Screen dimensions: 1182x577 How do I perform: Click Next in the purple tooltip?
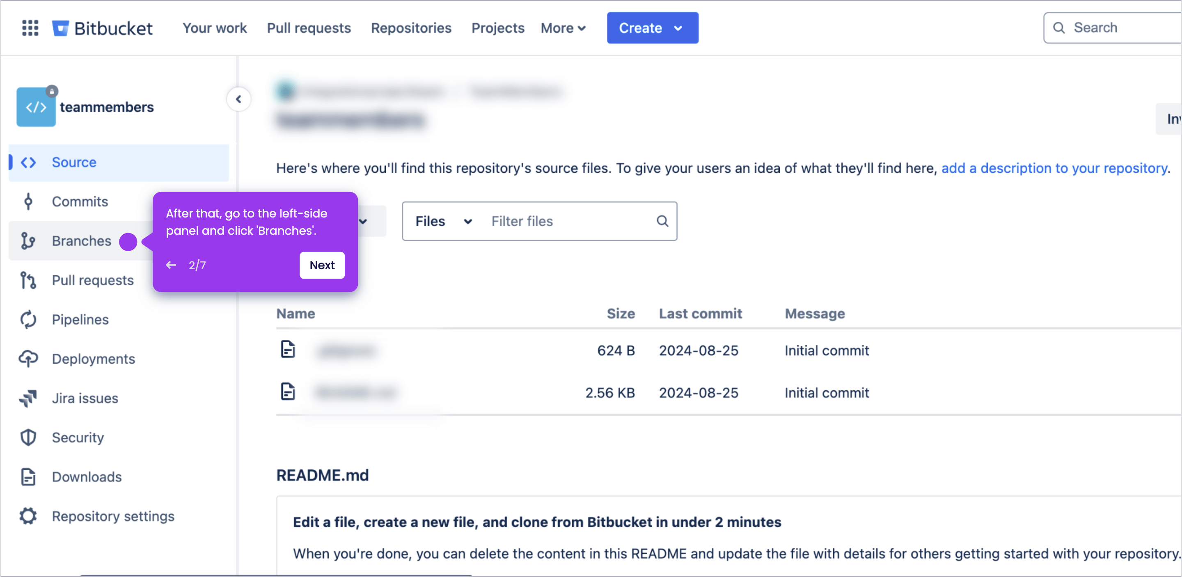coord(322,265)
